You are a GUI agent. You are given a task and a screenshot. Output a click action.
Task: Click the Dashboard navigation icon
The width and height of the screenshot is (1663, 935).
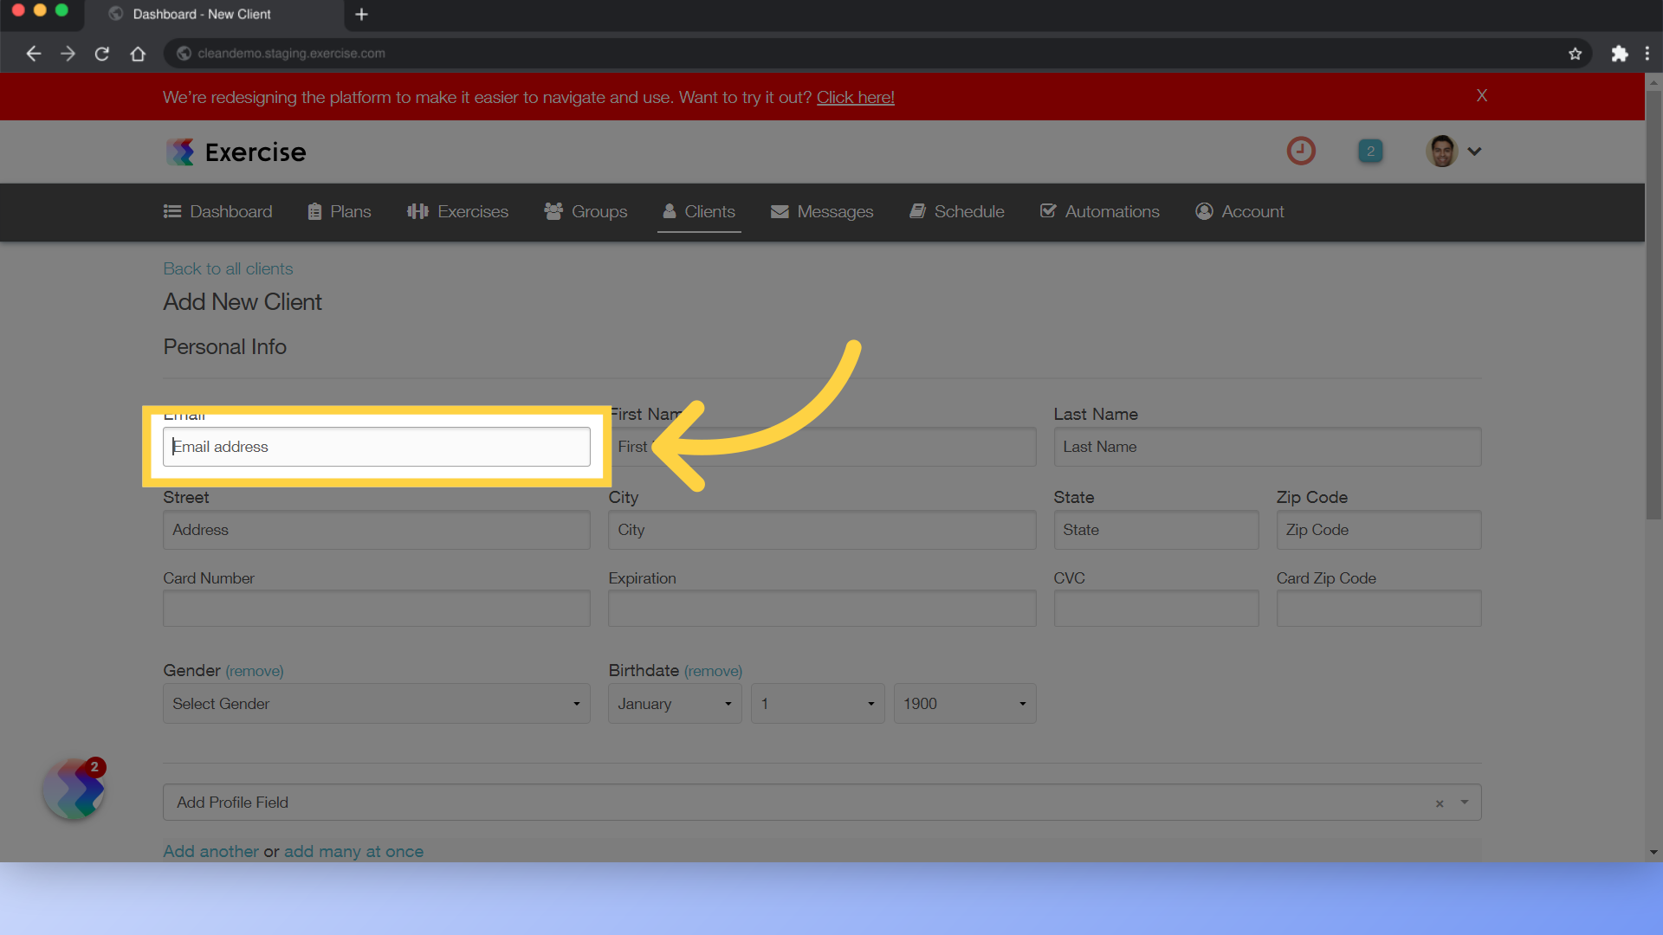pyautogui.click(x=173, y=211)
